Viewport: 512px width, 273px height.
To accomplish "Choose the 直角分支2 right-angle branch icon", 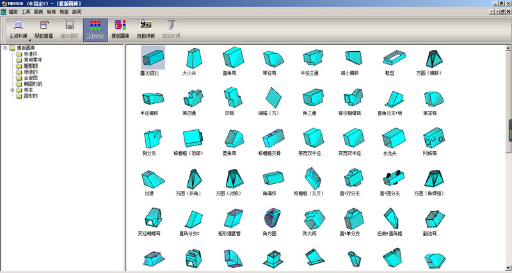I will 194,219.
